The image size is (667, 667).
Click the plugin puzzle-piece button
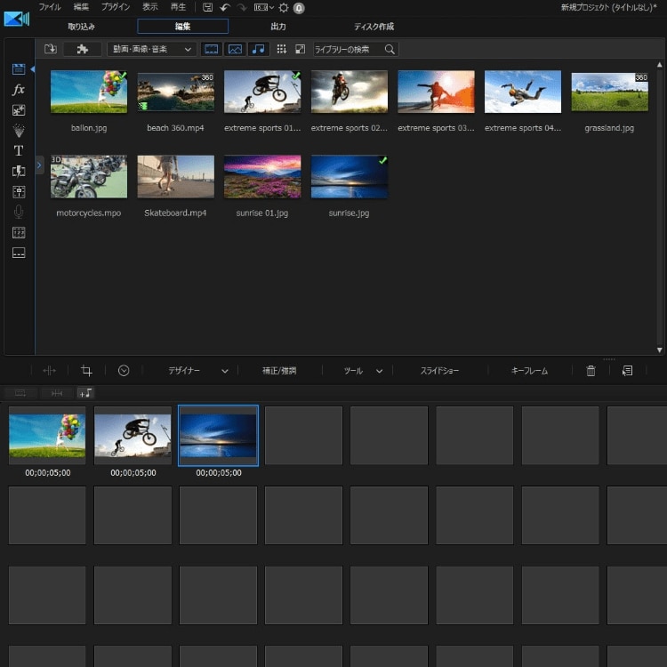coord(83,49)
